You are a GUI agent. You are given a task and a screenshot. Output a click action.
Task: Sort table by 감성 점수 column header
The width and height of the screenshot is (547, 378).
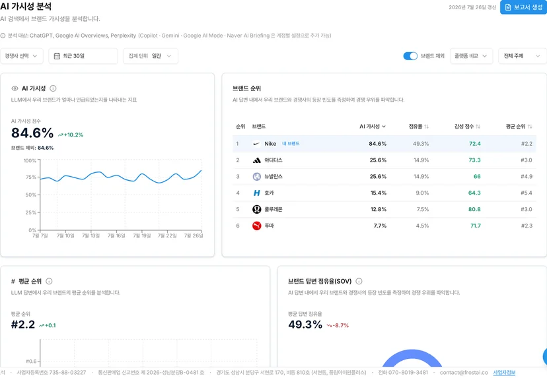pyautogui.click(x=467, y=127)
